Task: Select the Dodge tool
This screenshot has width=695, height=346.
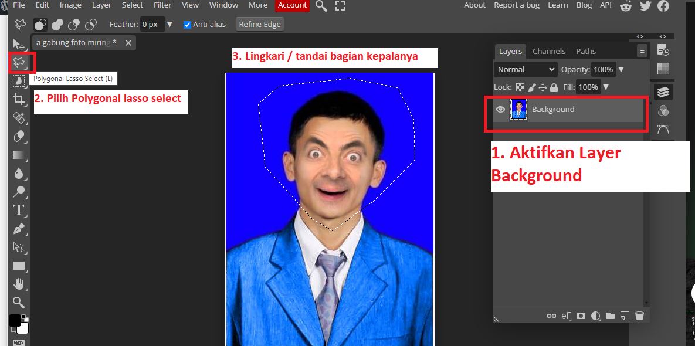Action: tap(19, 192)
